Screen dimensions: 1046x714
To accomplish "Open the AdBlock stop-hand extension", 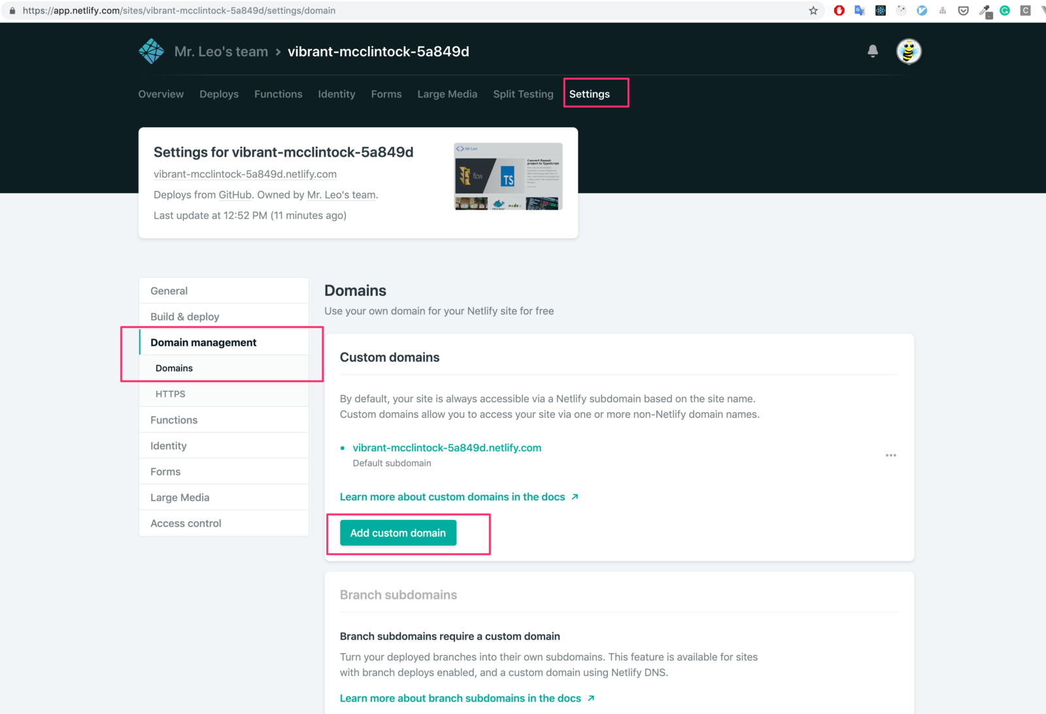I will pyautogui.click(x=839, y=10).
